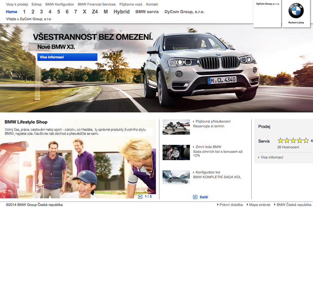Open the Kontakt link
Image resolution: width=313 pixels, height=306 pixels.
coord(152,4)
